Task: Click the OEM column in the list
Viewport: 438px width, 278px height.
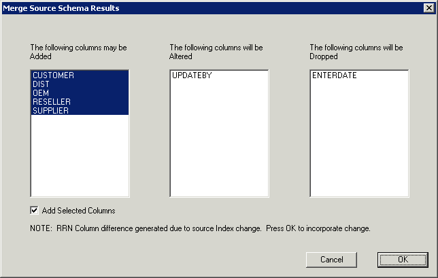Action: click(41, 92)
